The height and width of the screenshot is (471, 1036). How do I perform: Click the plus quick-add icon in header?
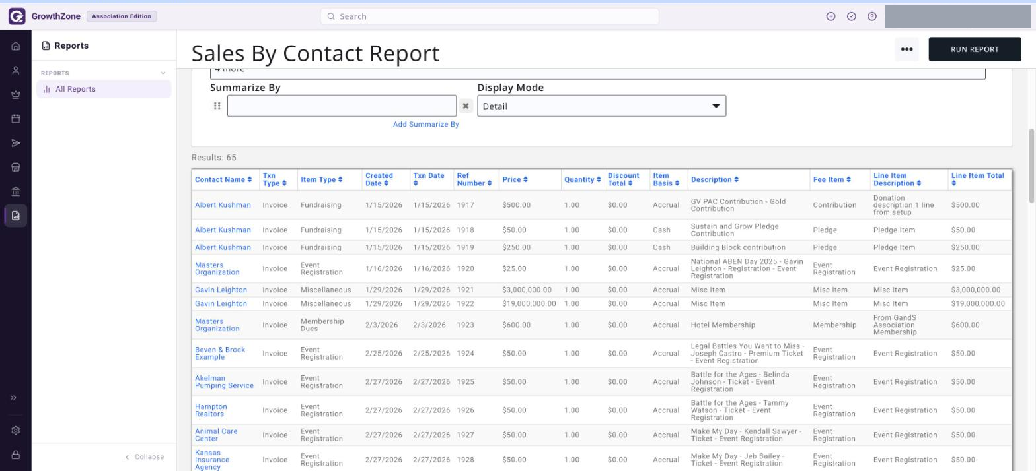coord(831,16)
